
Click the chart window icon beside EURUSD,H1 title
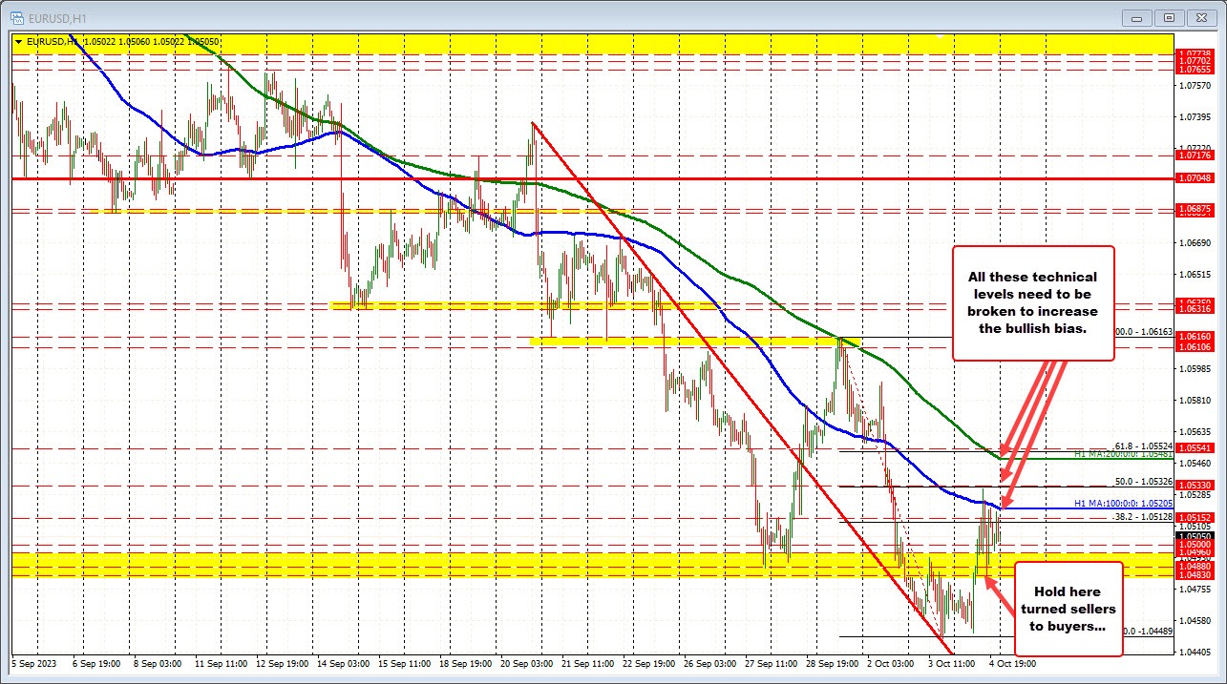coord(18,17)
